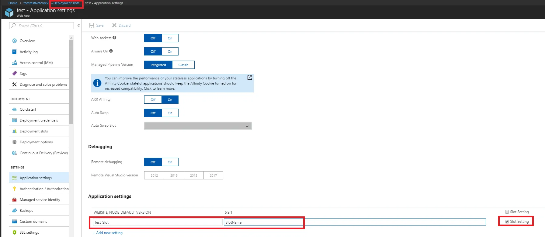
Task: Click the Authentication key icon
Action: coord(14,189)
